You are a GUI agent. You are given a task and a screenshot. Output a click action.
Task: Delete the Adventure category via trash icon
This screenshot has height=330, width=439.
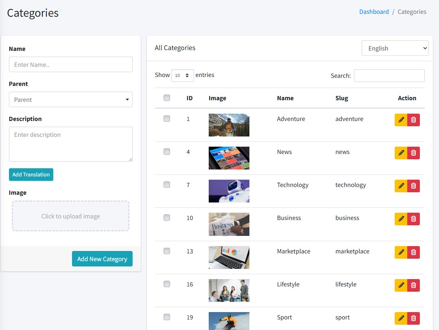click(x=413, y=120)
